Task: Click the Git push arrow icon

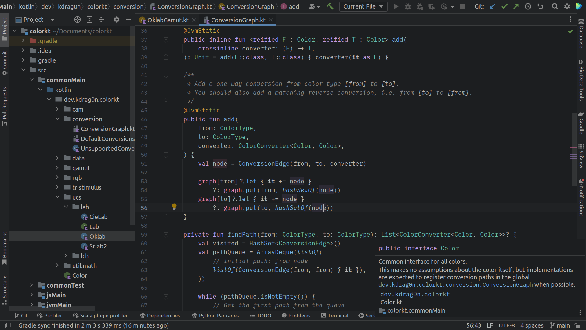Action: (x=516, y=6)
